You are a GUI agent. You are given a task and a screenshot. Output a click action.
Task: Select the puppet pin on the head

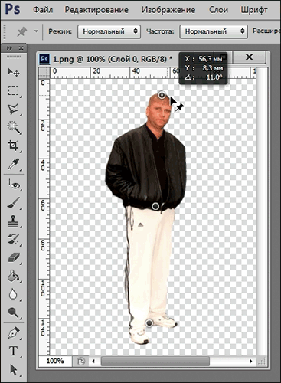tap(162, 95)
